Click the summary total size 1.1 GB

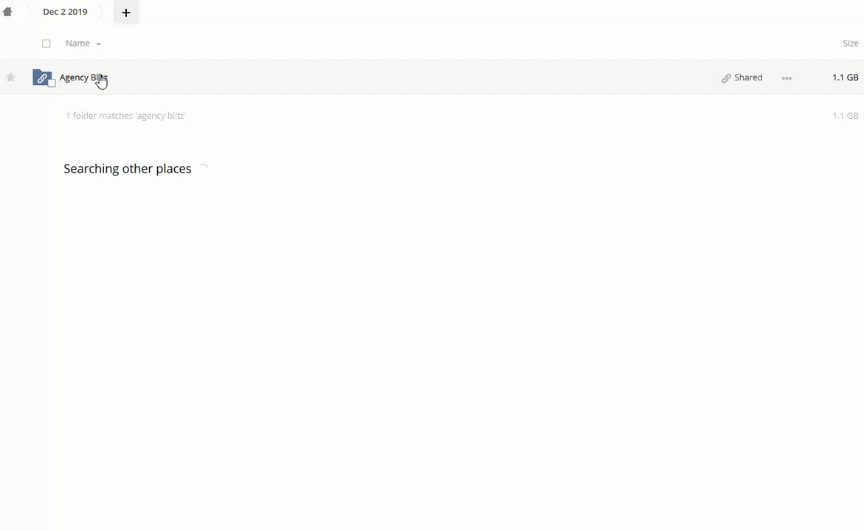(845, 116)
